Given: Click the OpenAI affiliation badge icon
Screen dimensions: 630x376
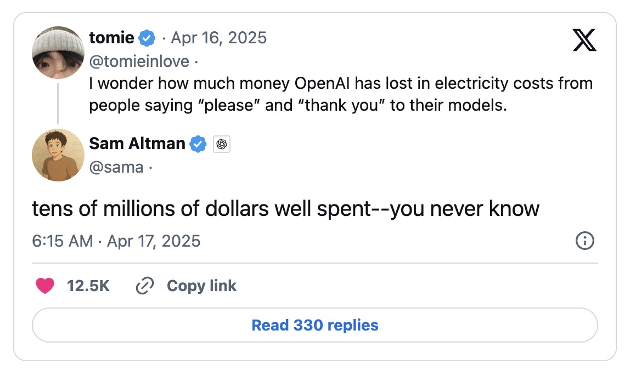Looking at the screenshot, I should tap(222, 144).
